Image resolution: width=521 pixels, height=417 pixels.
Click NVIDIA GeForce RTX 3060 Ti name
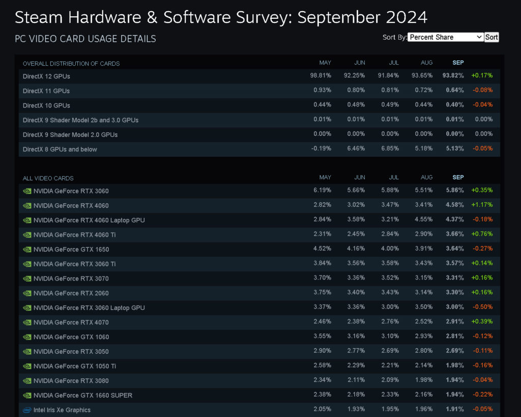tap(75, 264)
